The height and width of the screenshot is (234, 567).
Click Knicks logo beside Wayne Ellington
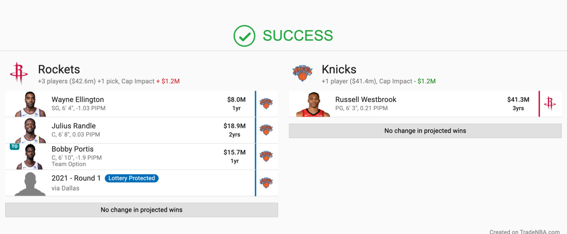point(266,104)
